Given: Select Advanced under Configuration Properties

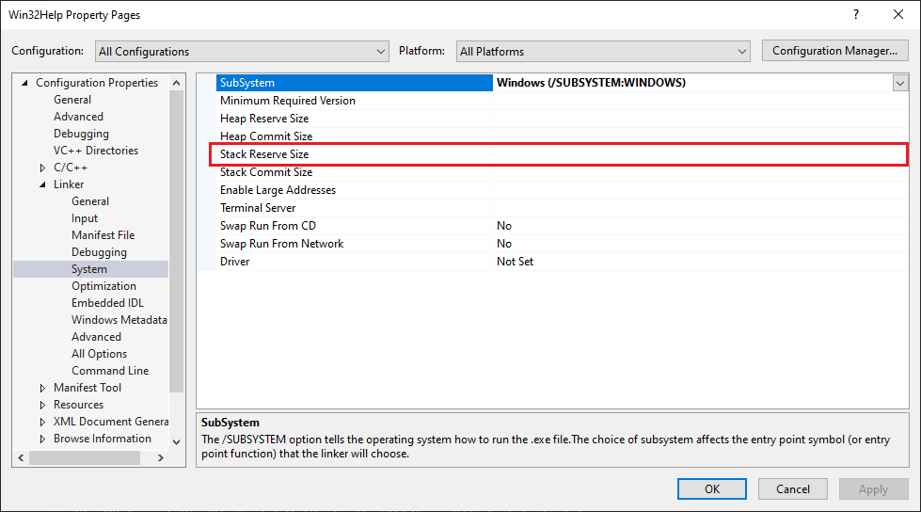Looking at the screenshot, I should point(78,117).
